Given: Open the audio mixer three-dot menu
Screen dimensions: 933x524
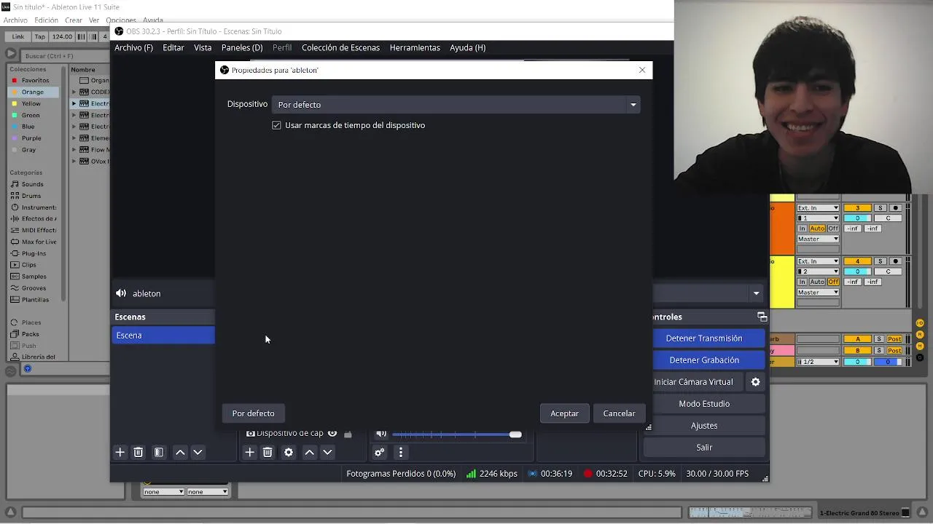Looking at the screenshot, I should point(400,452).
